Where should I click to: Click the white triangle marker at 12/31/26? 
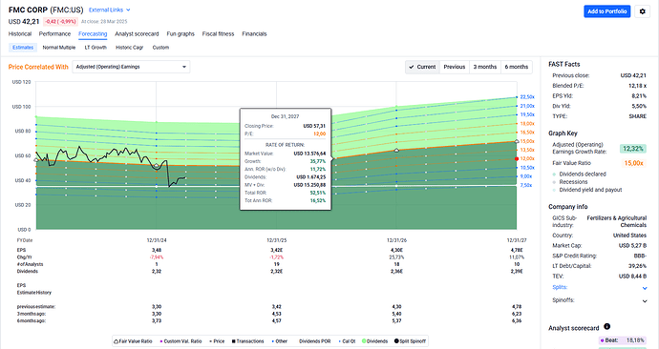(396, 150)
